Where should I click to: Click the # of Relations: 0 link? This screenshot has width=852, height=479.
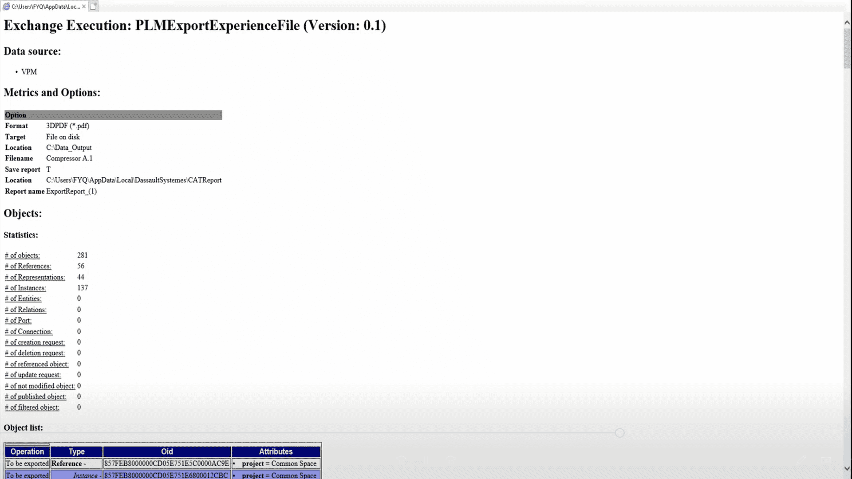click(25, 310)
